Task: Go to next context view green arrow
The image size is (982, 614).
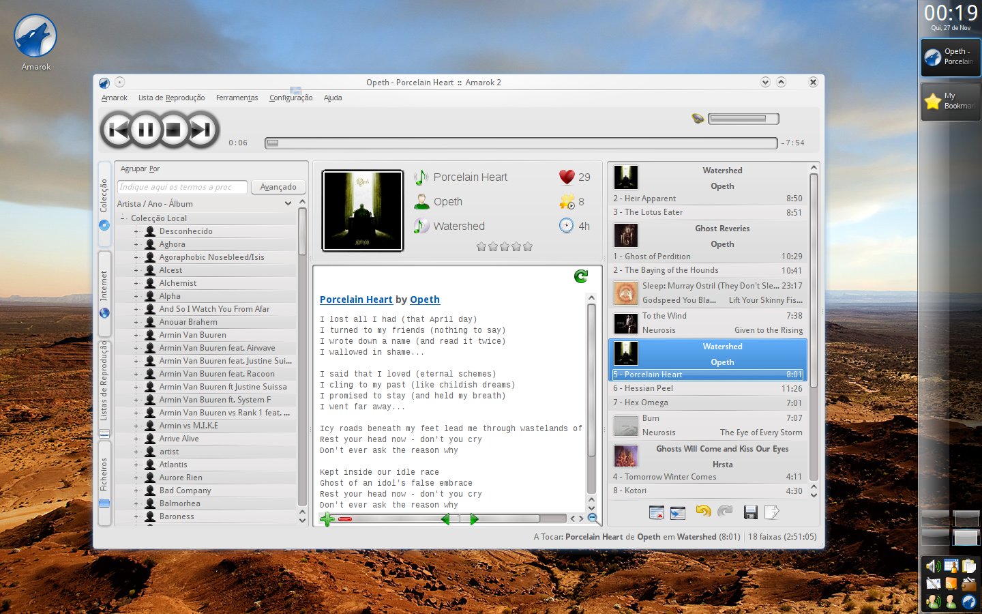Action: (x=474, y=519)
